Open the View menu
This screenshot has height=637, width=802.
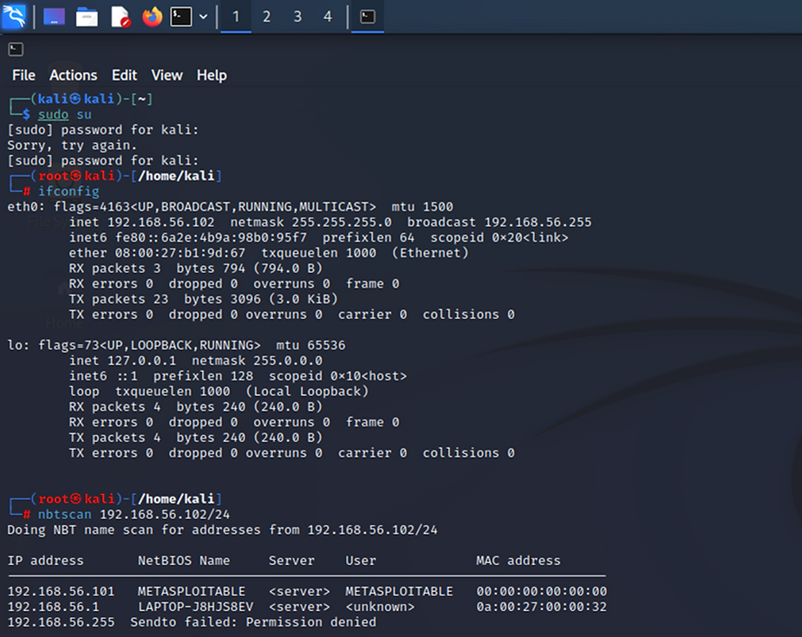tap(166, 75)
